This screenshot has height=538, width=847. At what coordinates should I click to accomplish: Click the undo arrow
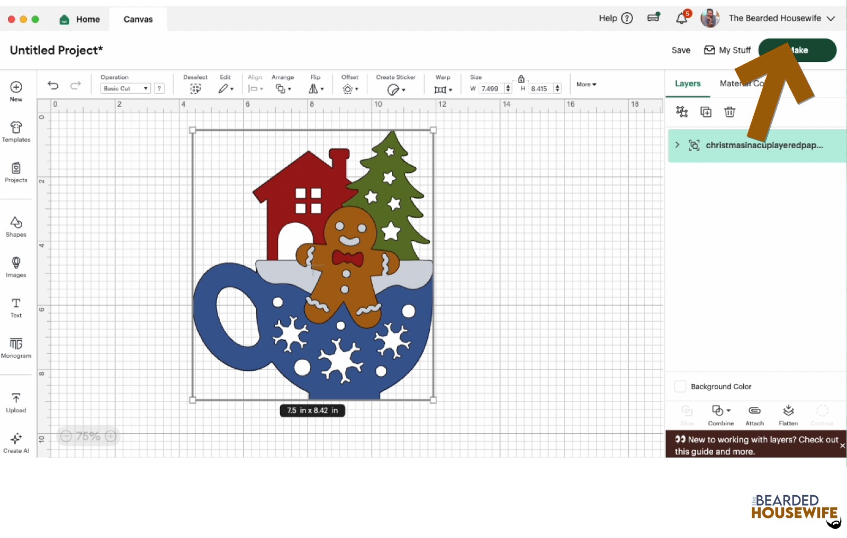[x=53, y=85]
